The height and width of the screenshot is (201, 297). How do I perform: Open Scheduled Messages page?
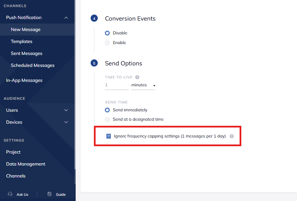coord(33,65)
